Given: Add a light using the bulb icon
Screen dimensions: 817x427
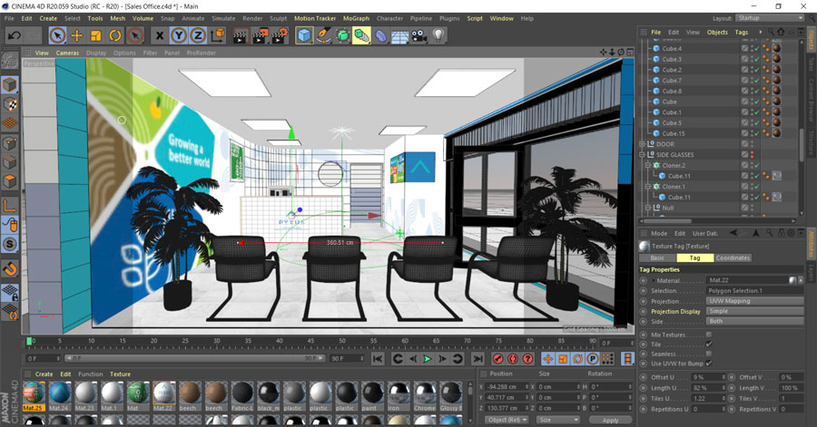Looking at the screenshot, I should click(438, 35).
